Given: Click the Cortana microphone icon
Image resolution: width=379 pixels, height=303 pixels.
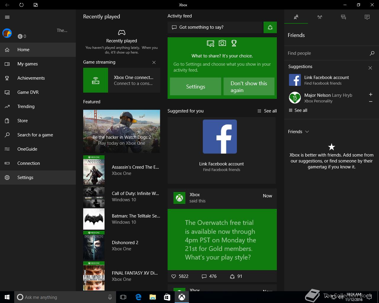Looking at the screenshot, I should tap(110, 297).
